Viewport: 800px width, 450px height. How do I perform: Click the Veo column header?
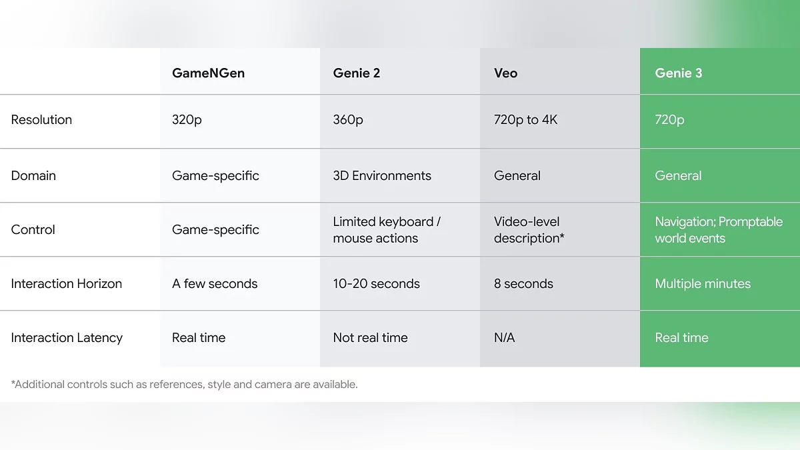coord(505,73)
